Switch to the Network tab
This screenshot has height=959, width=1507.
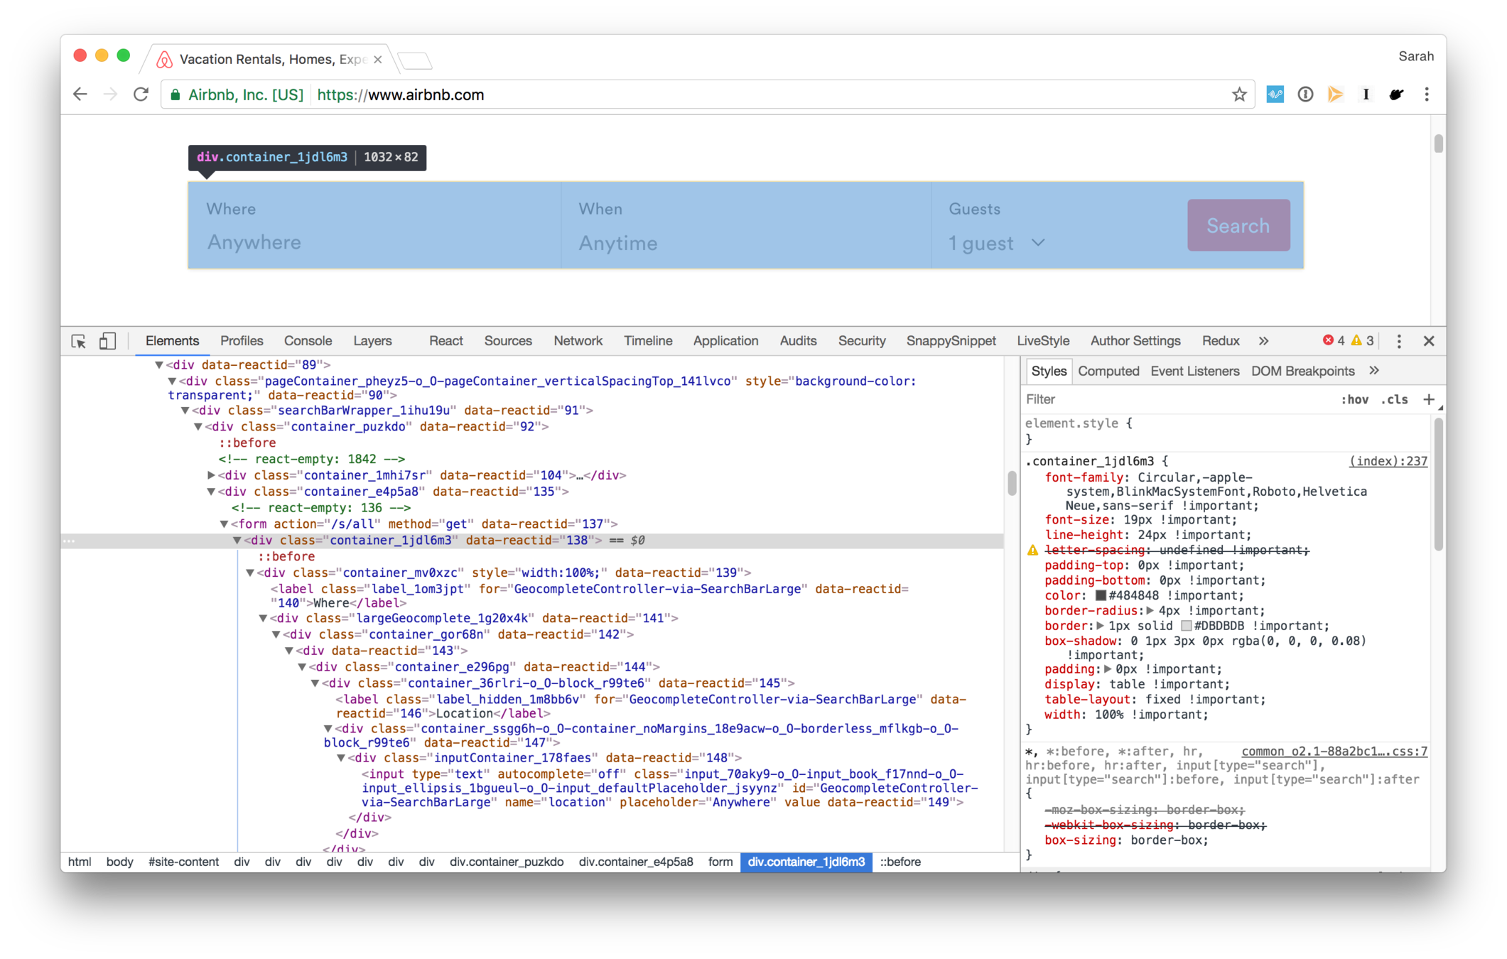click(578, 341)
